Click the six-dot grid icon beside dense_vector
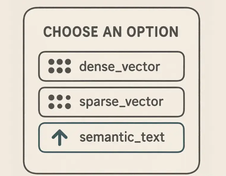The image size is (226, 176). click(x=60, y=66)
